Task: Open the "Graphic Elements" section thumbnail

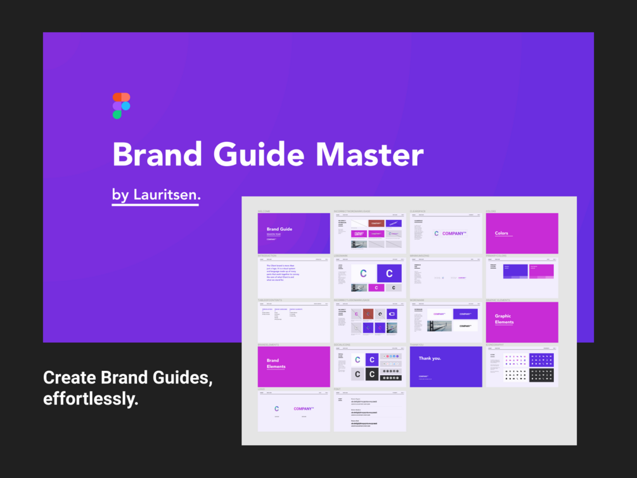Action: [522, 322]
